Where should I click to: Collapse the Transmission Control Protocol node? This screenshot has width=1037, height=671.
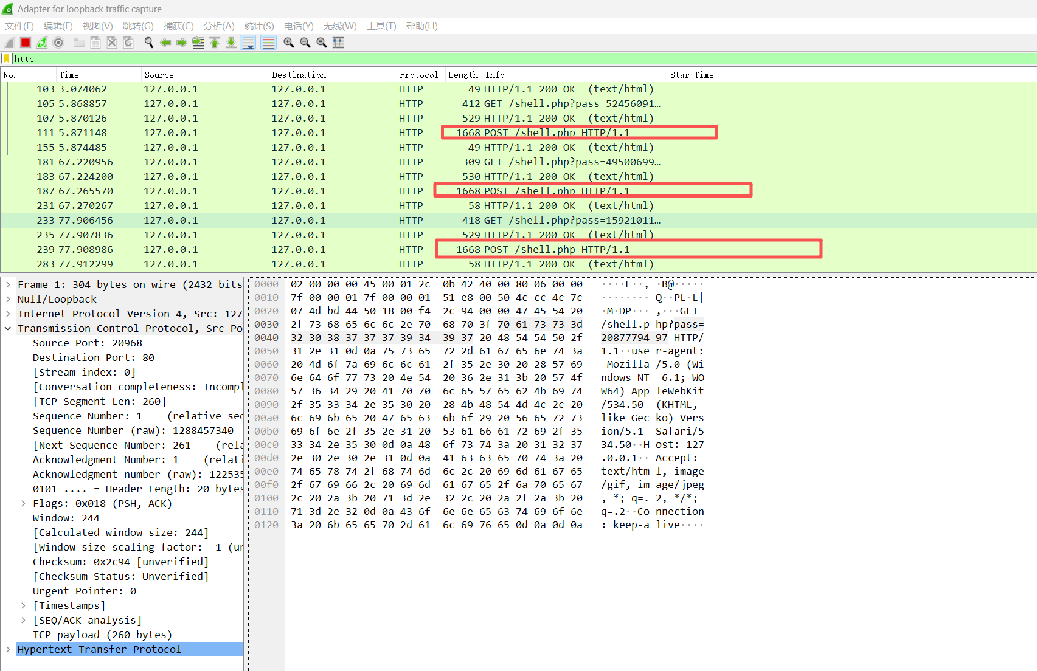point(8,328)
